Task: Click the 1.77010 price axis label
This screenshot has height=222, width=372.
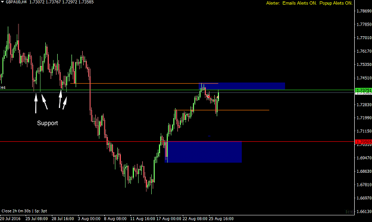Action: pyautogui.click(x=364, y=37)
